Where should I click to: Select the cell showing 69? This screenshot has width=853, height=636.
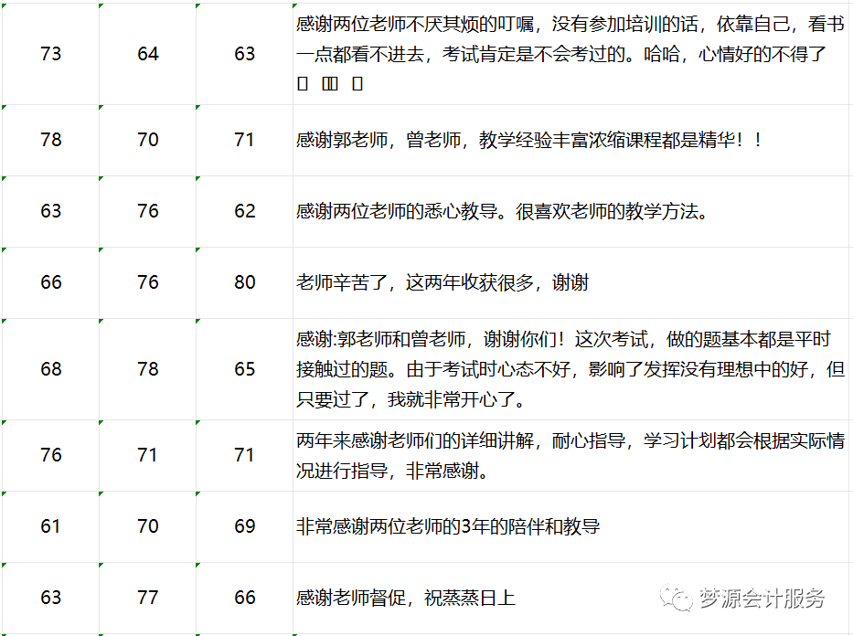(244, 526)
